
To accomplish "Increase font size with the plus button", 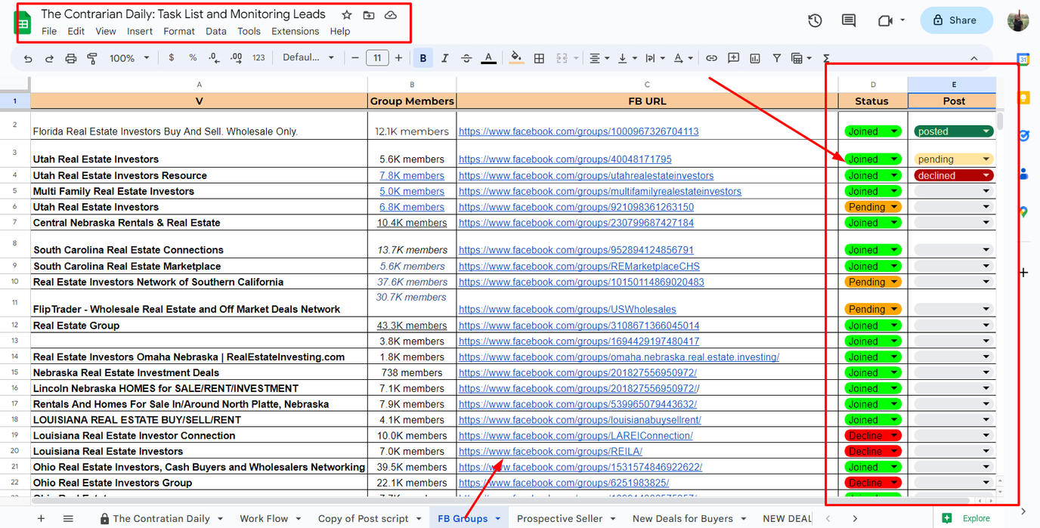I will pos(399,58).
